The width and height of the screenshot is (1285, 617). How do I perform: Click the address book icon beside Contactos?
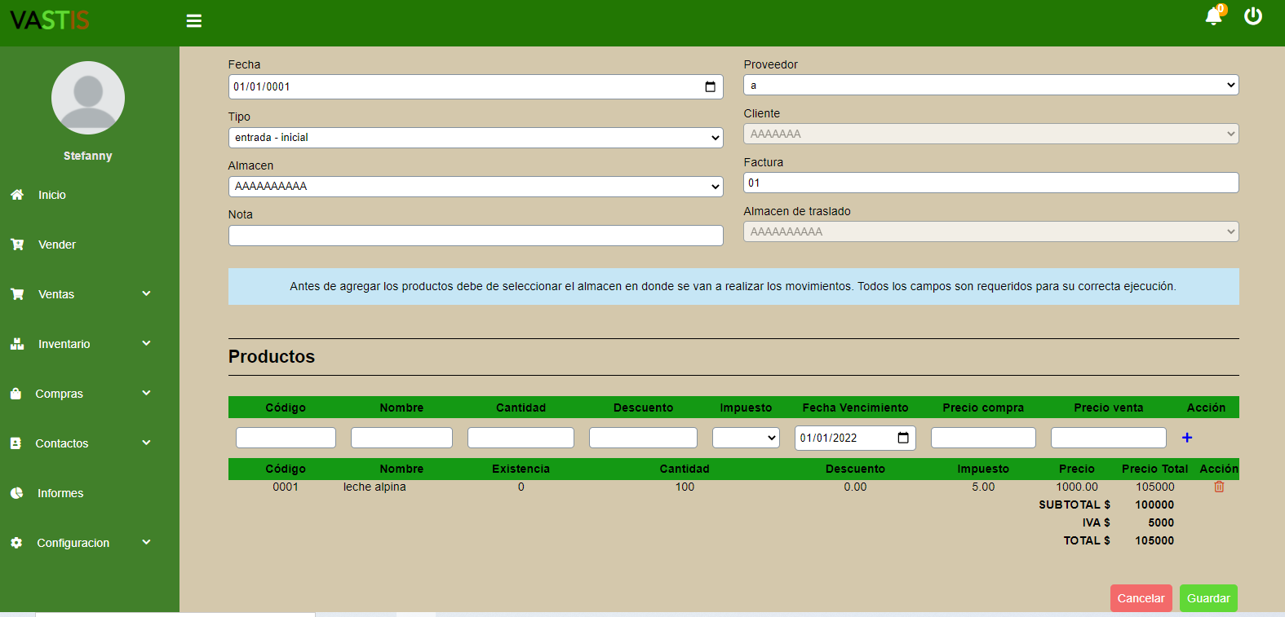(16, 443)
